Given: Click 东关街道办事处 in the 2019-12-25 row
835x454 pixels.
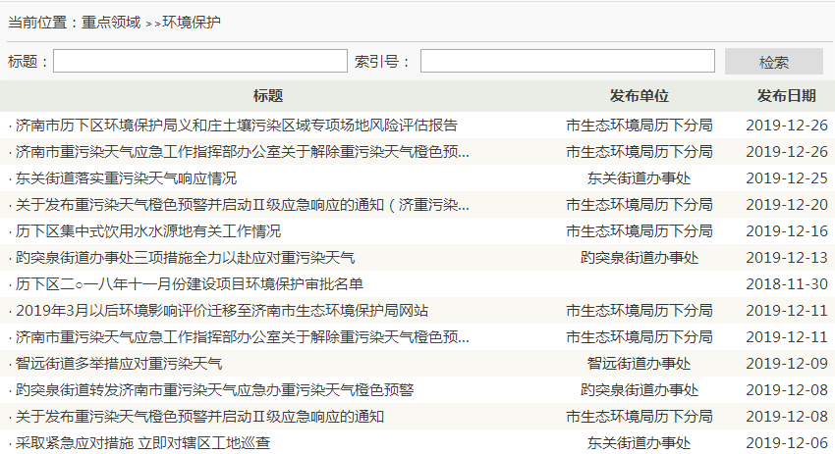Looking at the screenshot, I should click(x=640, y=178).
